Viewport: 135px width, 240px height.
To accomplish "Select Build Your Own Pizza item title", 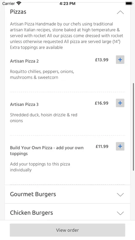I will pos(47,151).
